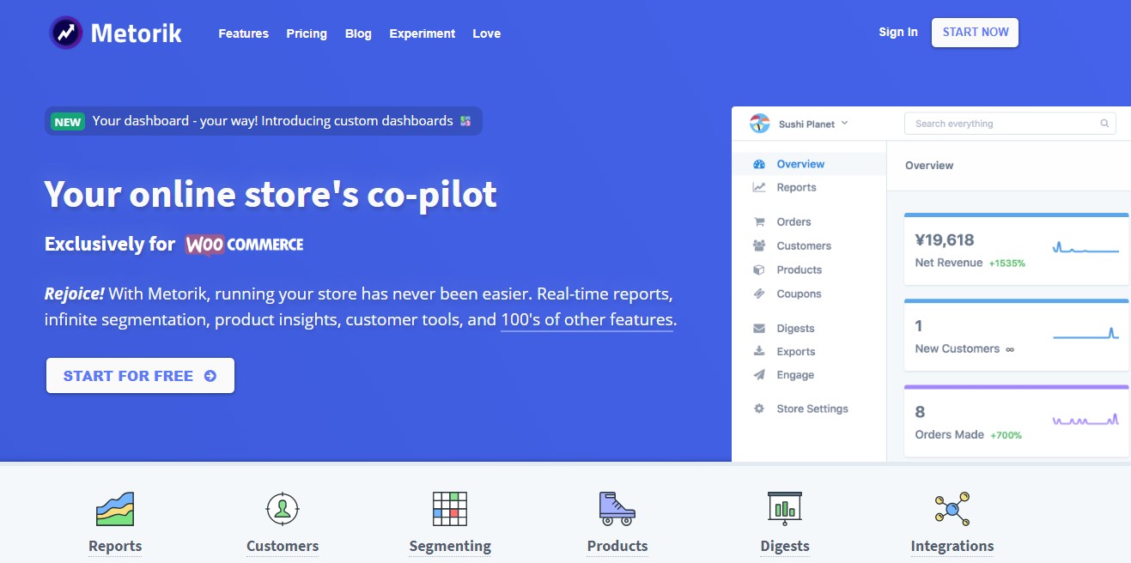The width and height of the screenshot is (1131, 563).
Task: Open the Customers feature link at bottom
Action: tap(283, 546)
